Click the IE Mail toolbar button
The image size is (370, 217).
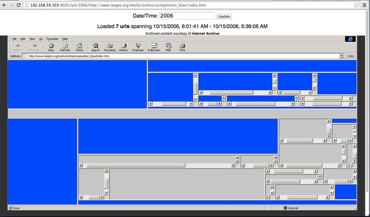[x=168, y=47]
